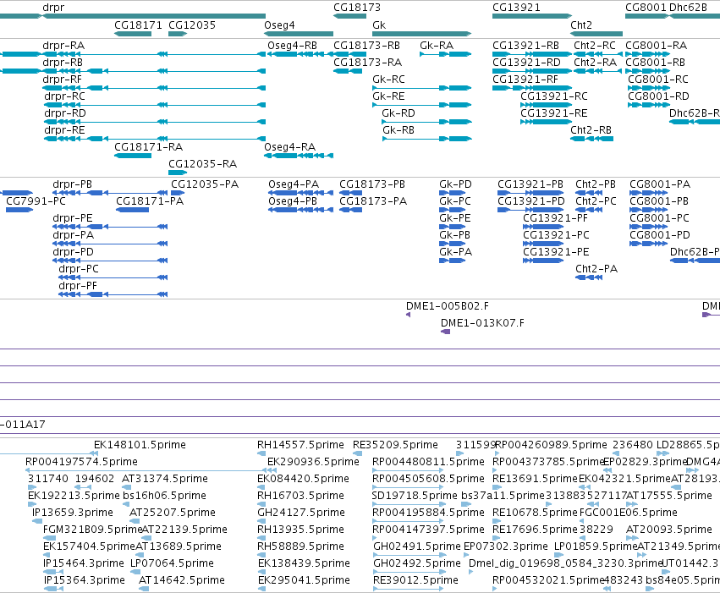Open the CG18171-RA transcript label
Viewport: 720px width, 593px height.
[148, 147]
